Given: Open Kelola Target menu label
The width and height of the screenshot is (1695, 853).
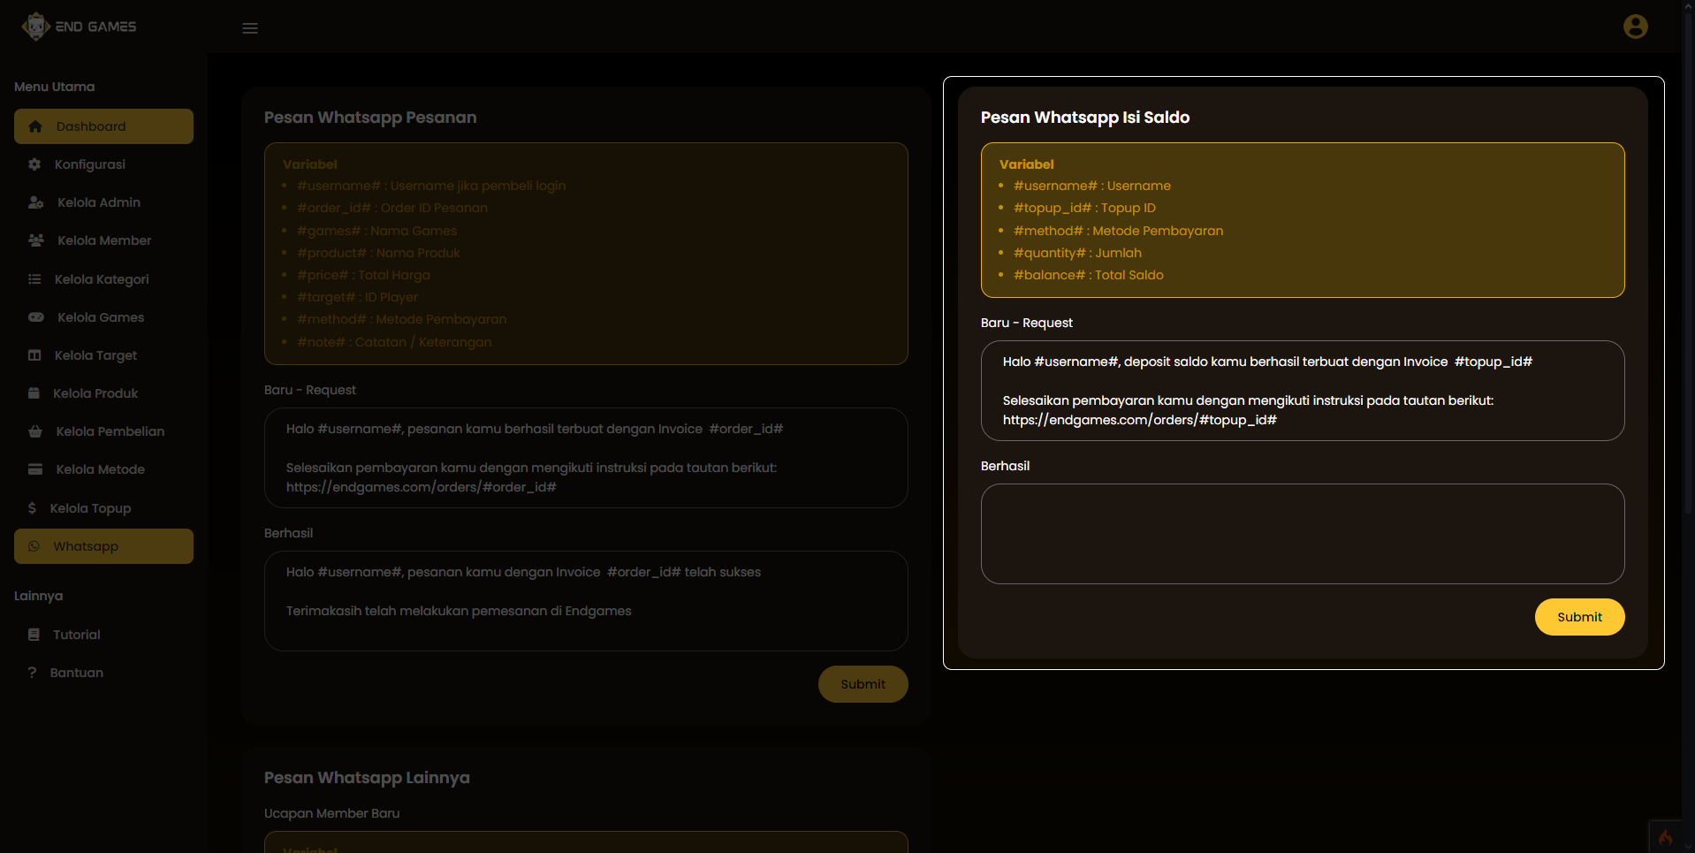Looking at the screenshot, I should [95, 355].
